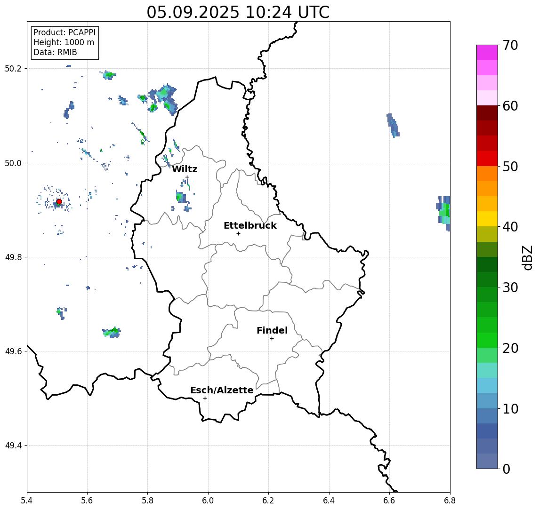Click the 6.6 longitude tick label
This screenshot has height=510, width=539.
(389, 501)
